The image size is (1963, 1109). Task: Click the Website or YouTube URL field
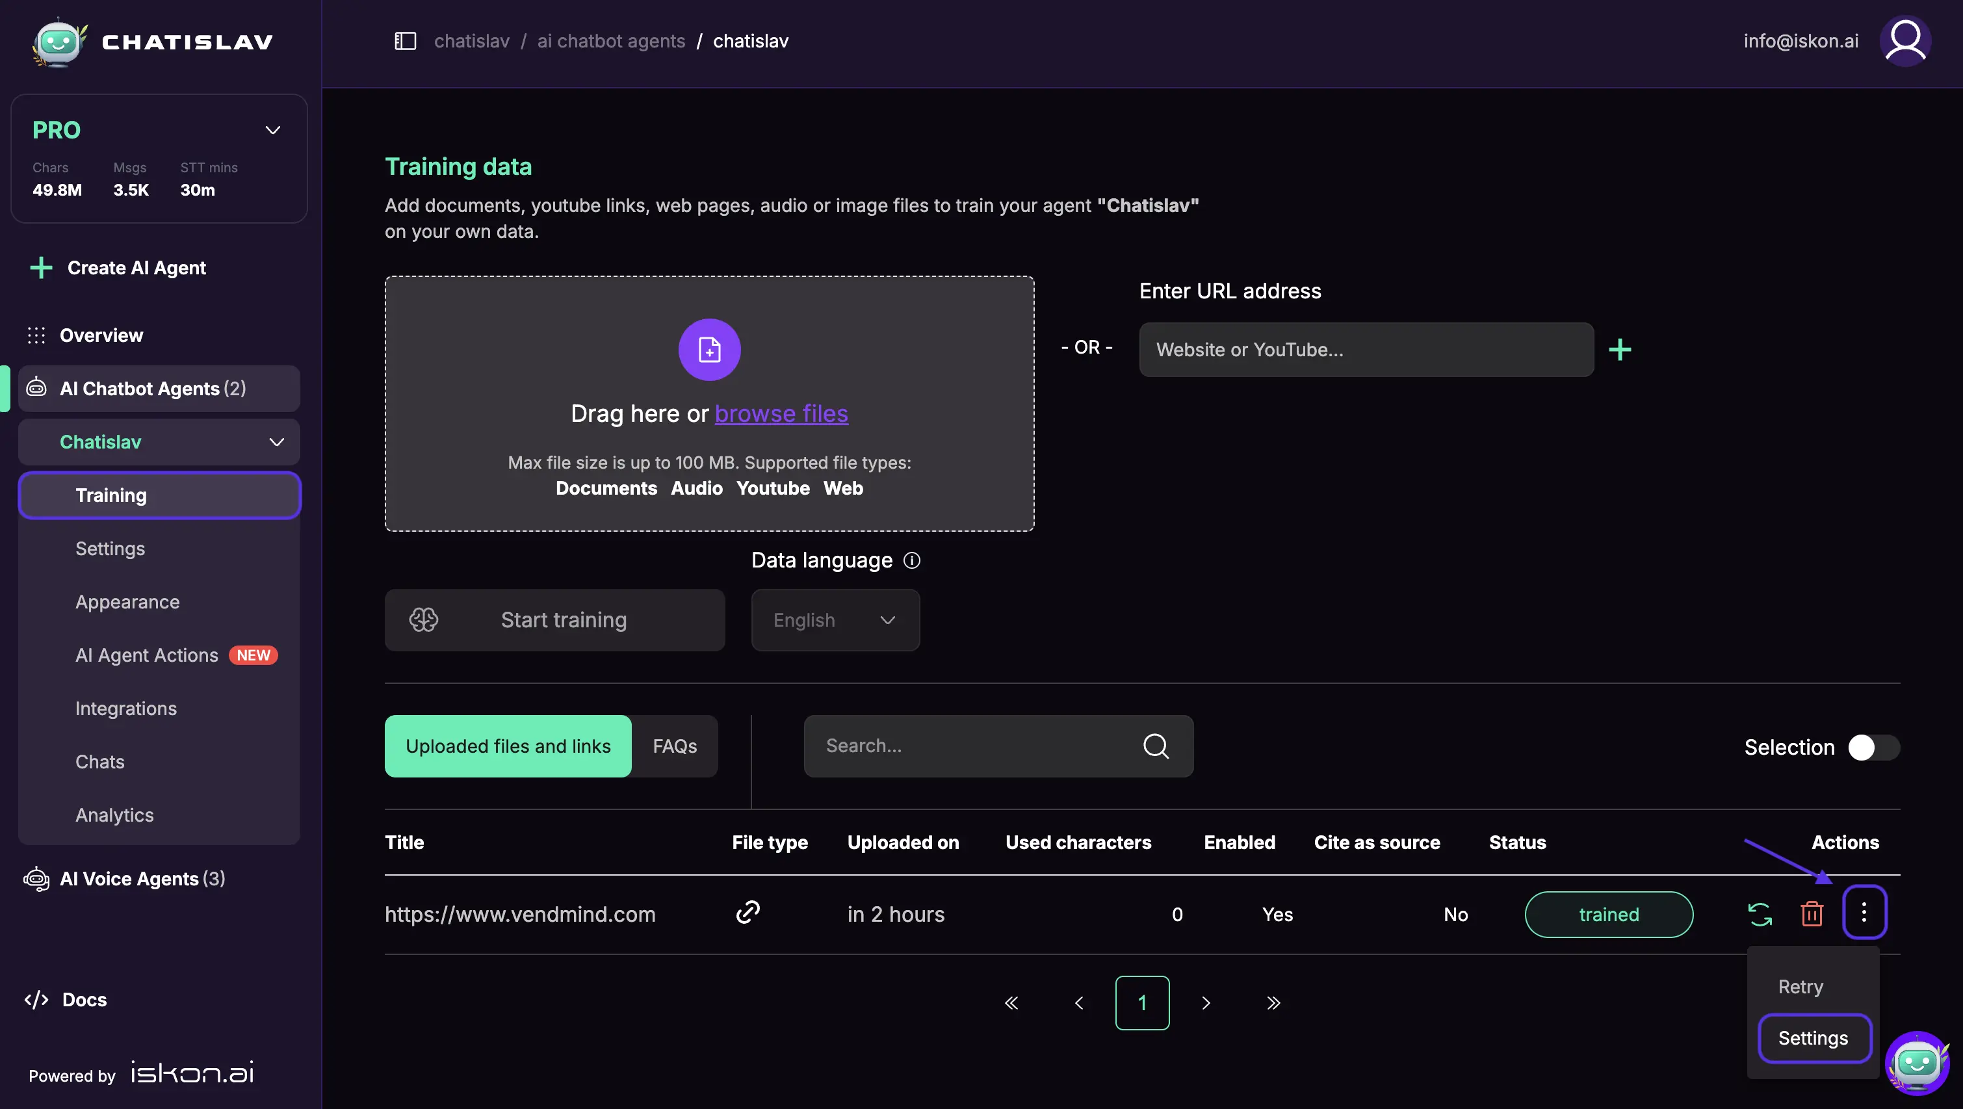click(x=1366, y=349)
